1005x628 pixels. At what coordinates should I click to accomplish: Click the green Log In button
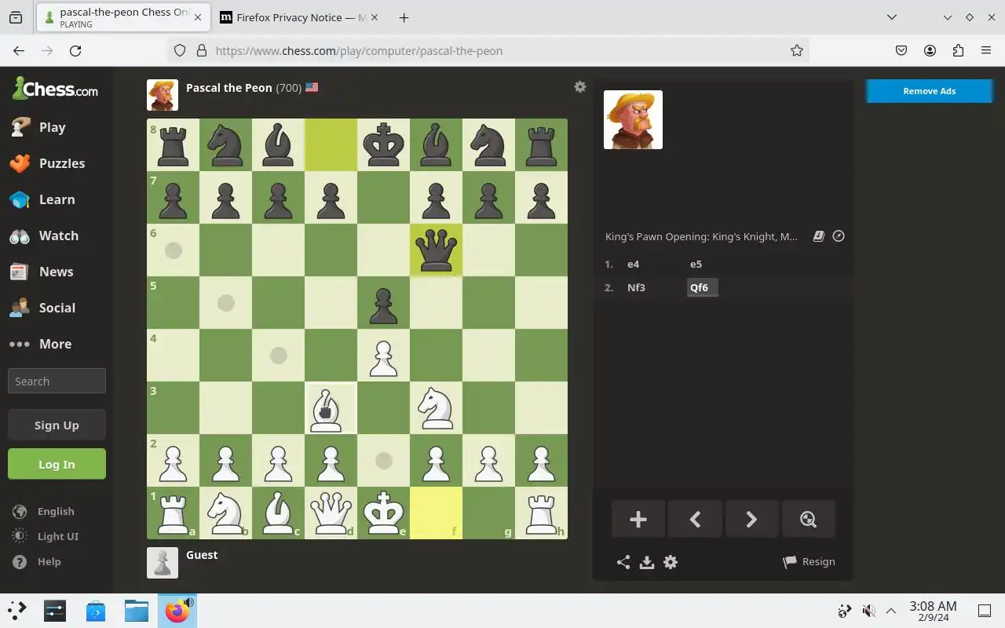pyautogui.click(x=57, y=464)
